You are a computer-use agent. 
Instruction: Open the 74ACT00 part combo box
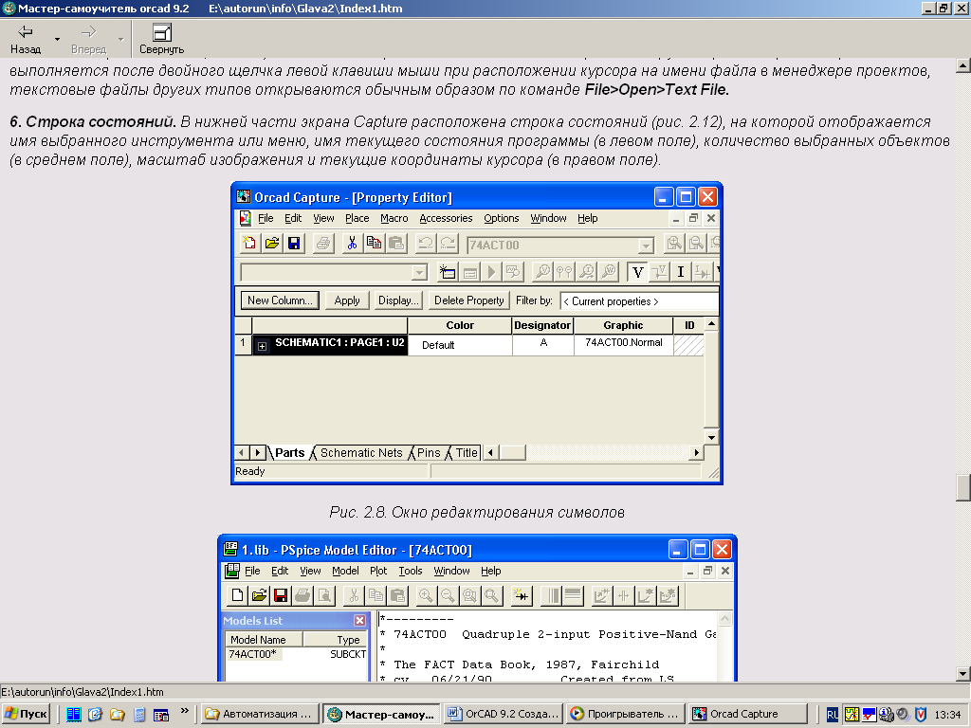point(646,246)
